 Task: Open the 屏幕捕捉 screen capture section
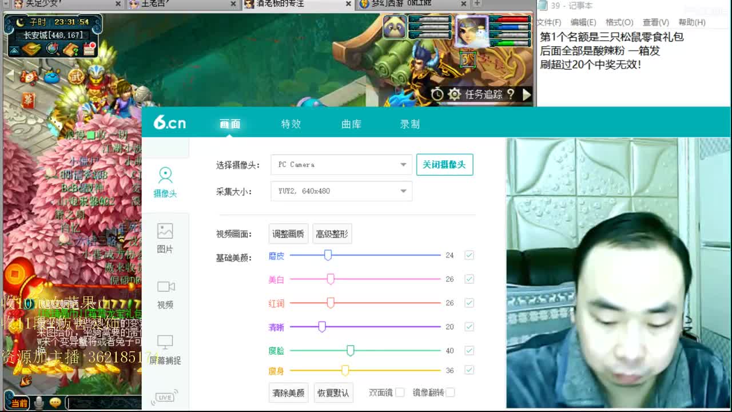pos(165,350)
